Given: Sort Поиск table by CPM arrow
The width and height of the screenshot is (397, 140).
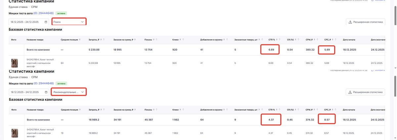Looking at the screenshot, I should click(x=318, y=39).
